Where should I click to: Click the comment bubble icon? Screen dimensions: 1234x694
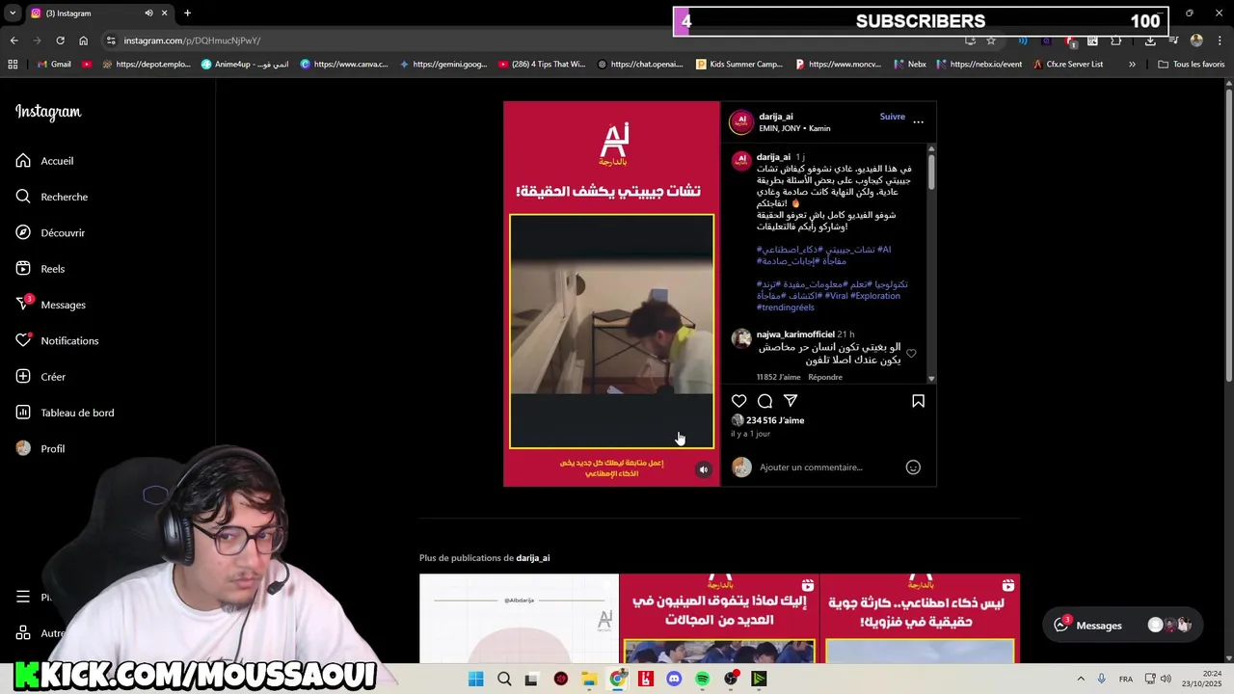(765, 401)
